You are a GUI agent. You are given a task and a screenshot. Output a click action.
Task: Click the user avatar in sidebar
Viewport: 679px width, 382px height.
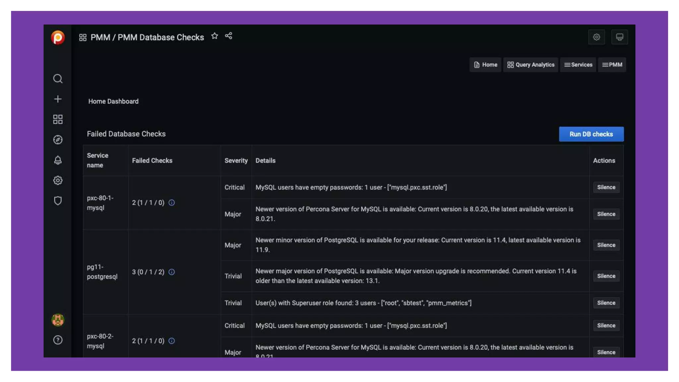point(58,320)
